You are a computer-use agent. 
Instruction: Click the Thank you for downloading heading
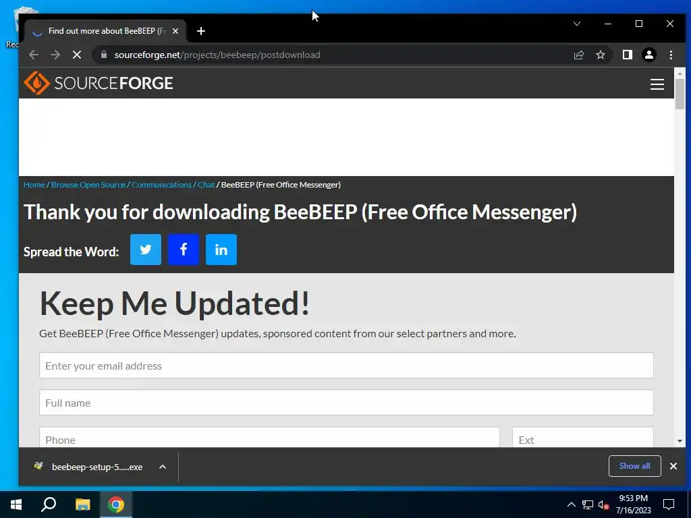pyautogui.click(x=300, y=212)
